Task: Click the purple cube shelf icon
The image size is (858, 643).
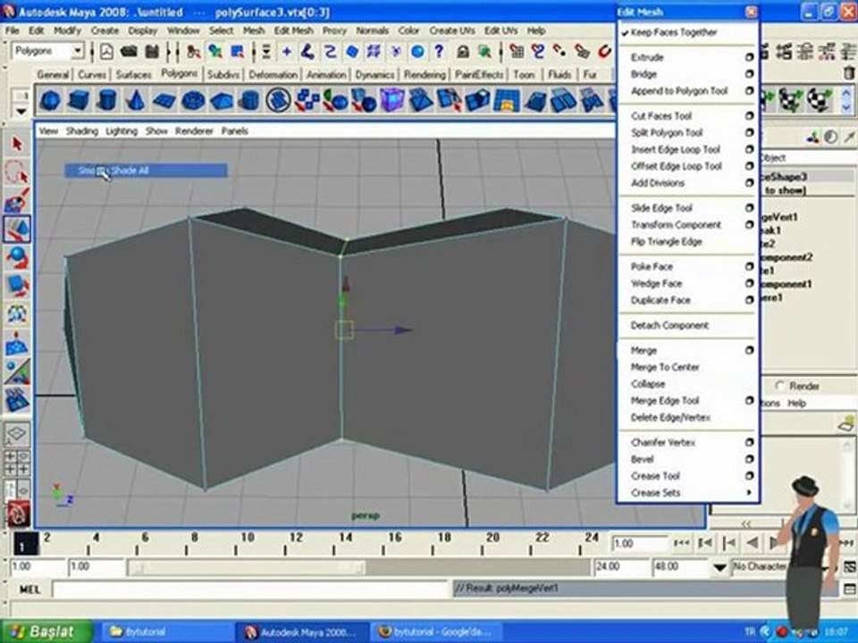Action: (391, 100)
